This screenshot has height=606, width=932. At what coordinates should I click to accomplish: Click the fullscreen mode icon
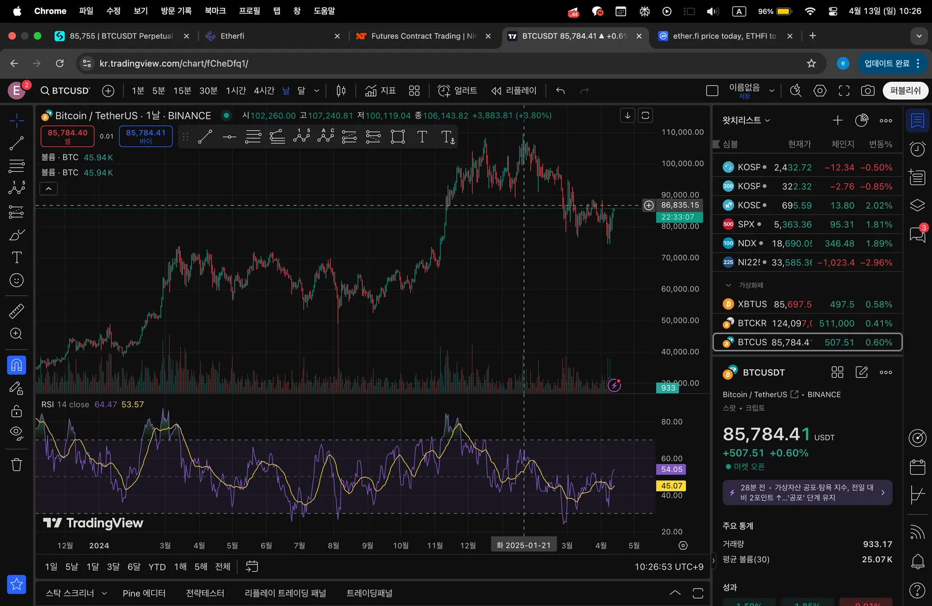pos(844,91)
